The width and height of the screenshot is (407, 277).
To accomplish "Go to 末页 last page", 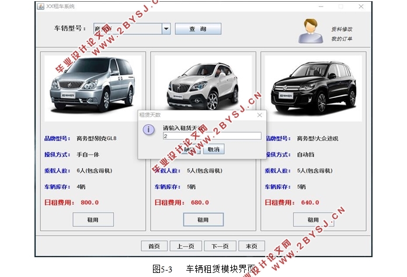I will coord(252,246).
